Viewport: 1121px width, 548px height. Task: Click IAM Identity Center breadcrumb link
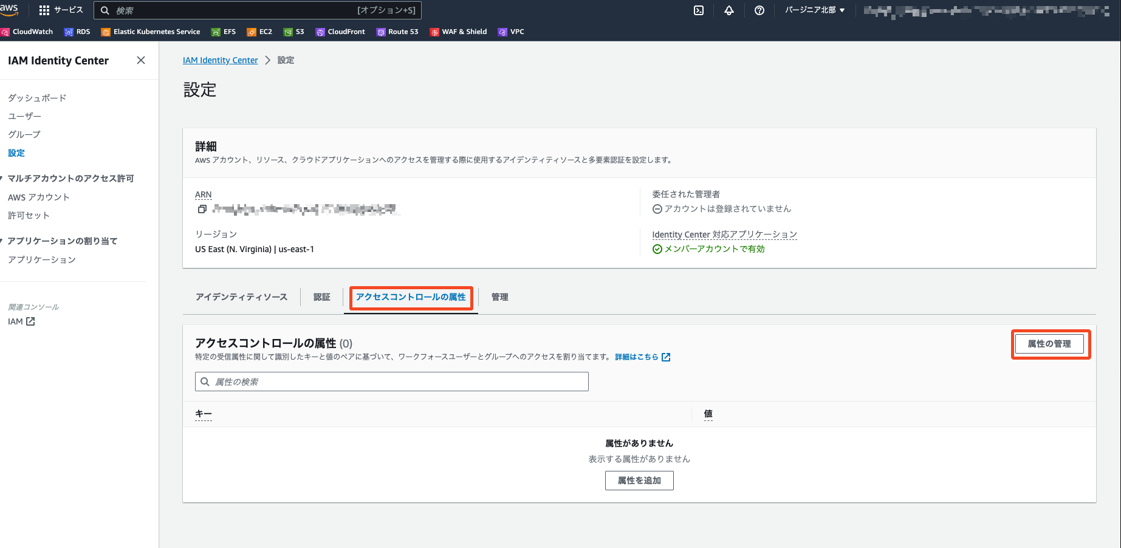221,60
